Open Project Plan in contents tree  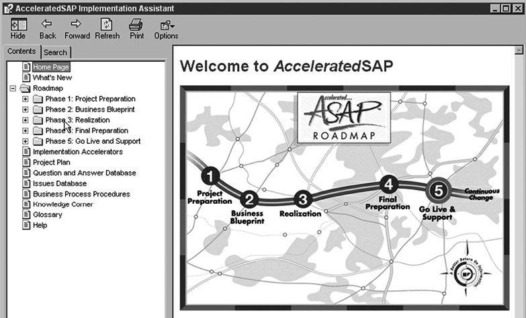52,163
